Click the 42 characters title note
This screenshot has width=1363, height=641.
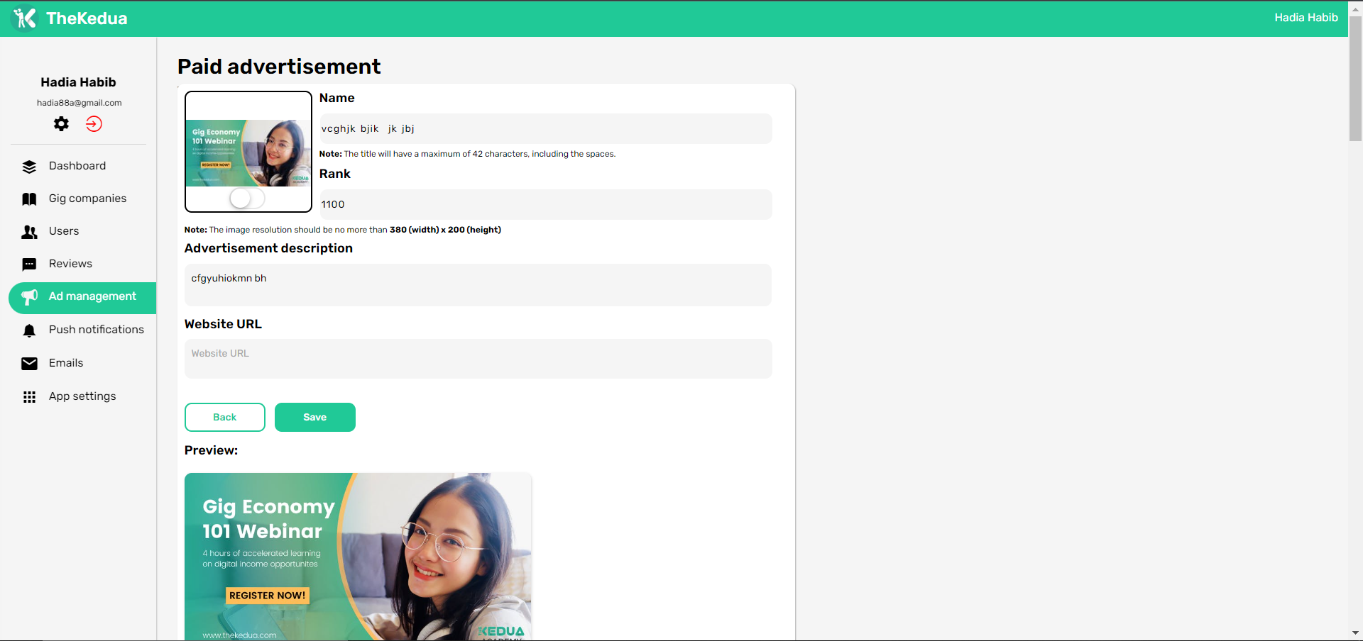[x=467, y=154]
